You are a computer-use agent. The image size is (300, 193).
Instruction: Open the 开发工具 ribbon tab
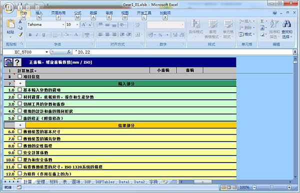(x=144, y=13)
